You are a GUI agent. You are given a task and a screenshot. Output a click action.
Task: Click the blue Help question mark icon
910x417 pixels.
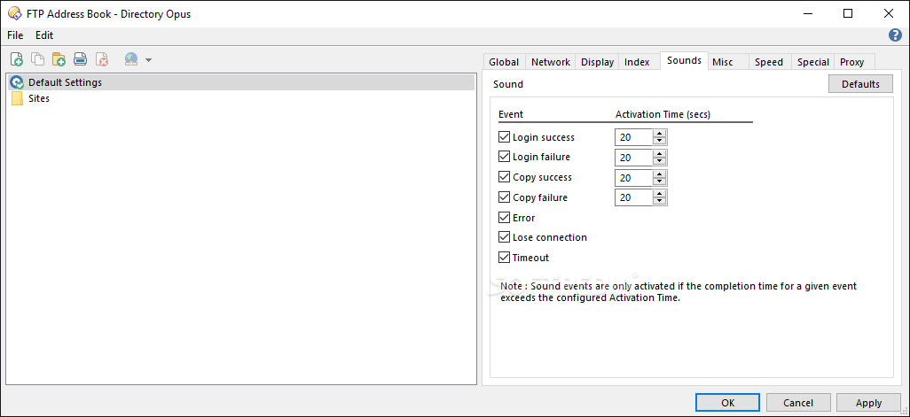[895, 35]
